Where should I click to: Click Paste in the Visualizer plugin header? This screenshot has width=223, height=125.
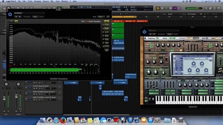coord(41,17)
